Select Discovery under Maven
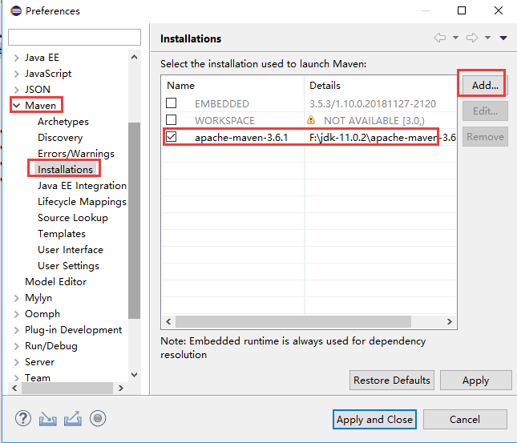Viewport: 517px width, 443px height. tap(60, 138)
